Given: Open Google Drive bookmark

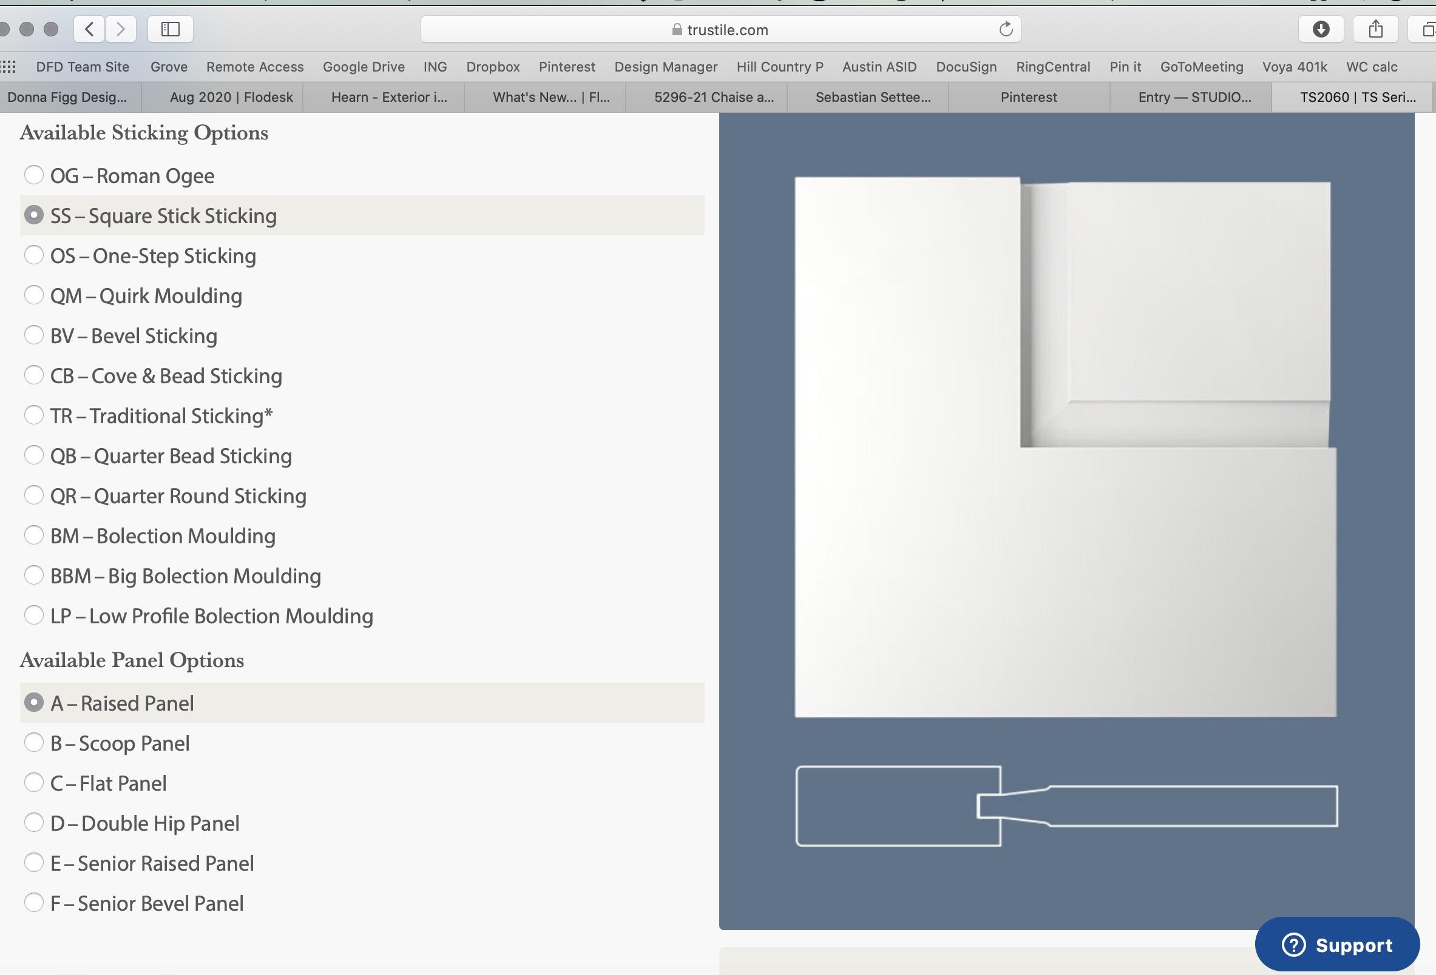Looking at the screenshot, I should (364, 67).
